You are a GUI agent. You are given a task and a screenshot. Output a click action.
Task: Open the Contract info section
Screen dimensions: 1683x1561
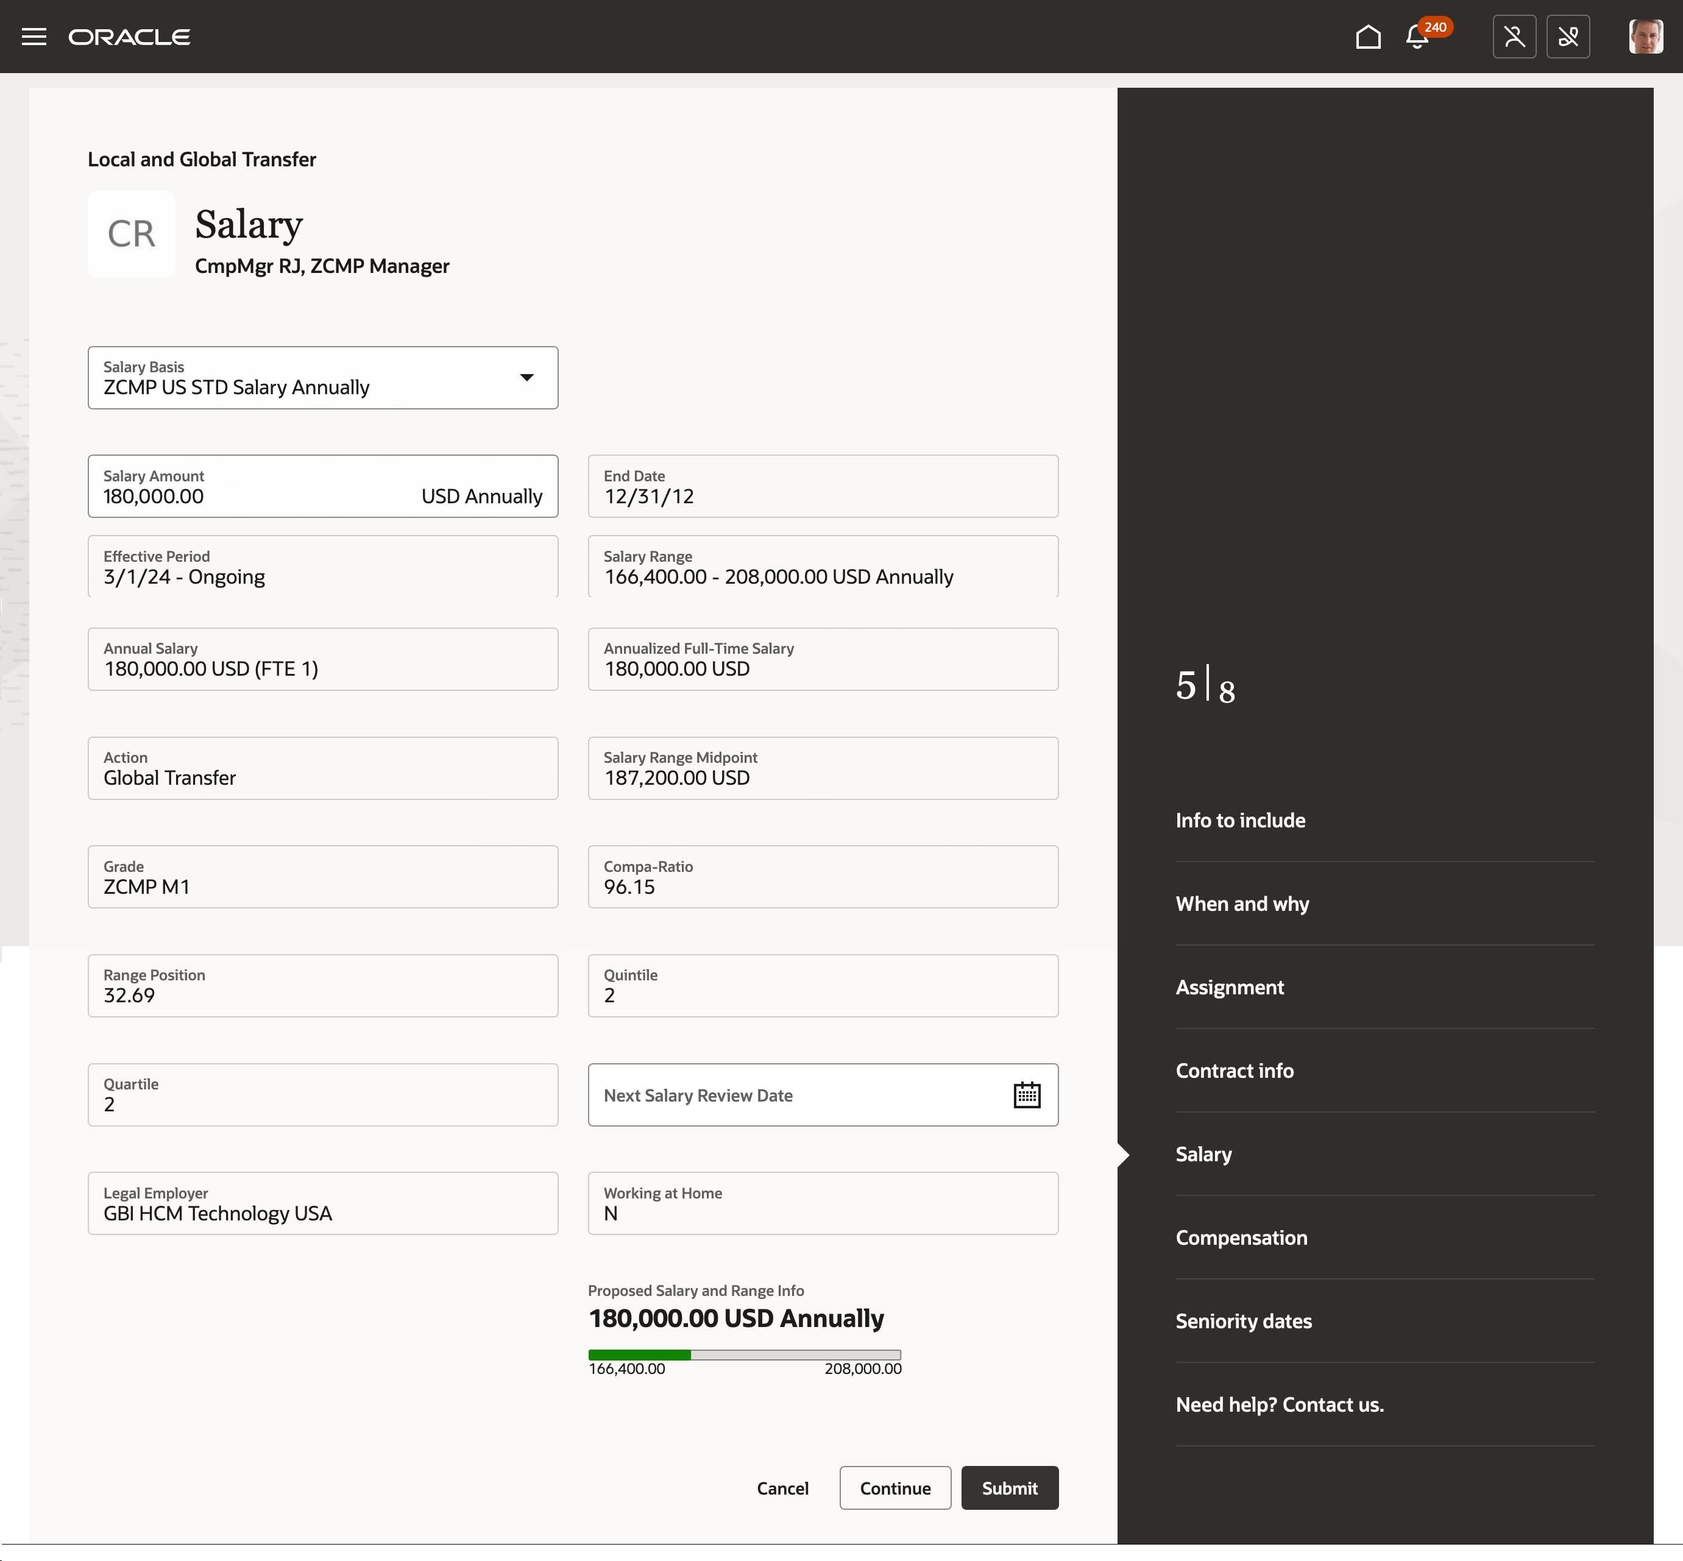tap(1233, 1071)
